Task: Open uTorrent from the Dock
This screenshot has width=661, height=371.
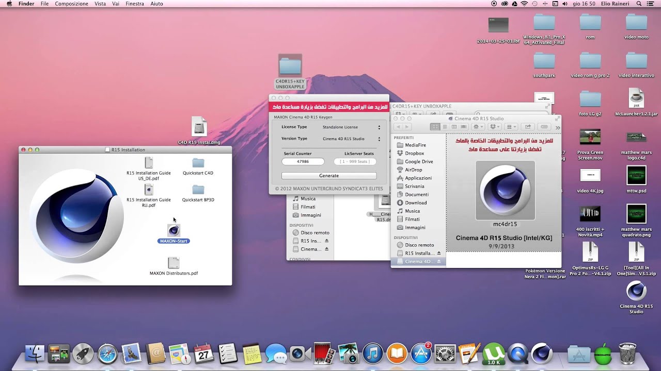Action: 494,354
